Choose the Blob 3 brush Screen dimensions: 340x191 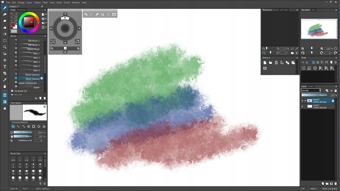[30, 62]
